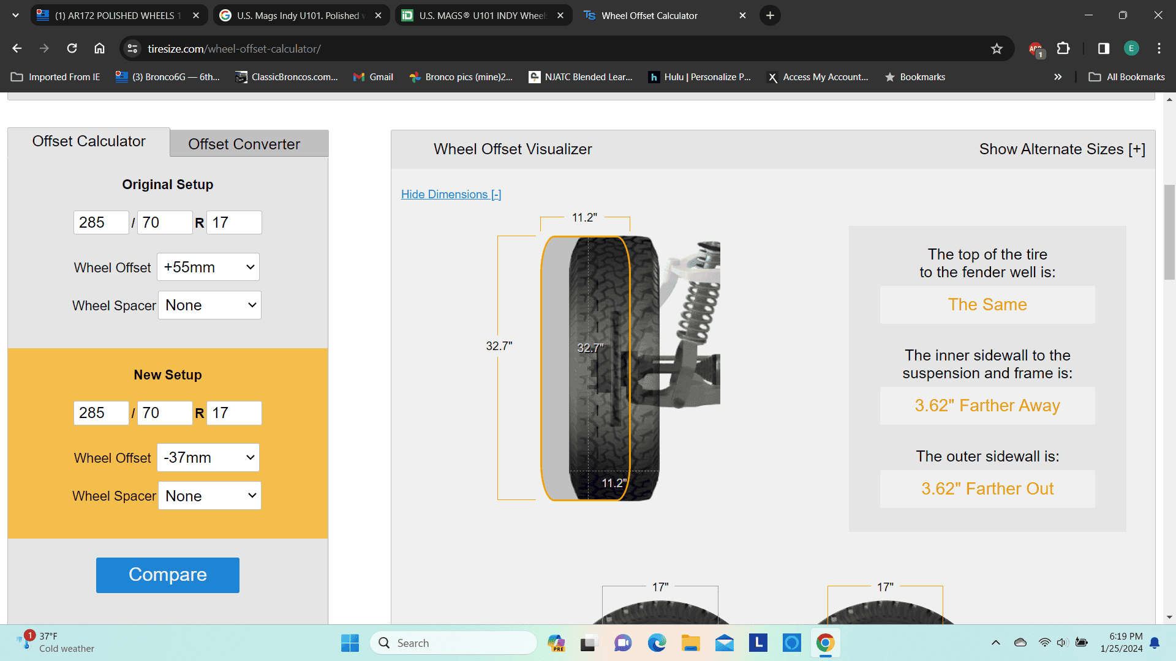The height and width of the screenshot is (661, 1176).
Task: Open a new browser tab
Action: pyautogui.click(x=770, y=15)
